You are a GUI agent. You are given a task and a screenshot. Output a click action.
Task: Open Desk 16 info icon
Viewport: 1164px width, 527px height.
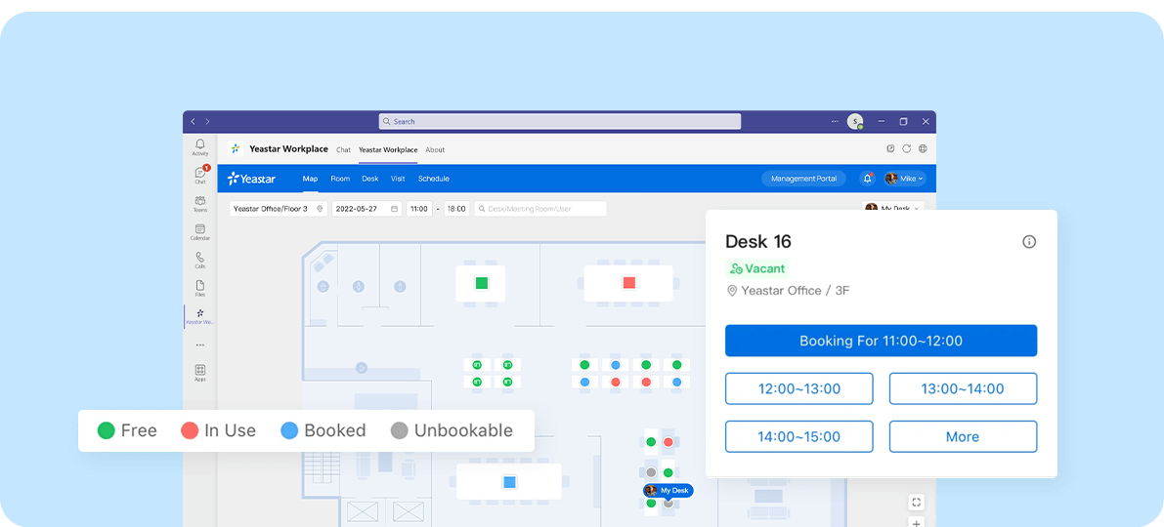(x=1029, y=242)
